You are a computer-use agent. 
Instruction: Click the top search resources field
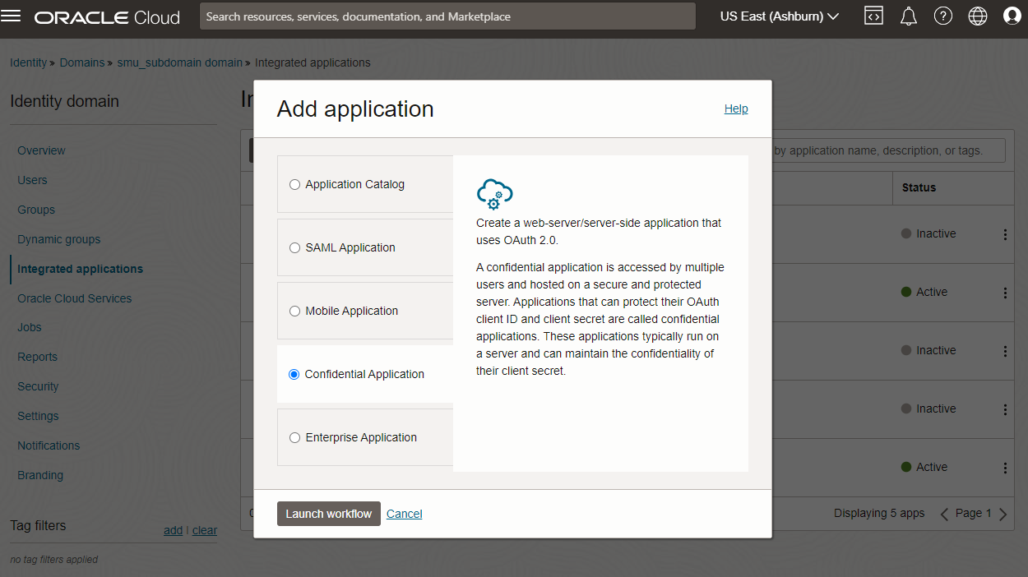tap(447, 16)
